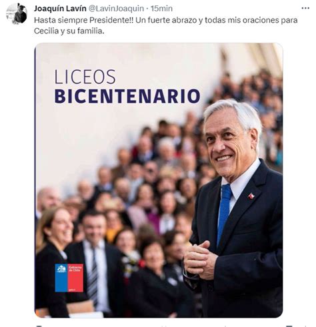Click the Chilean flag lapel pin
This screenshot has width=316, height=327.
251,196
